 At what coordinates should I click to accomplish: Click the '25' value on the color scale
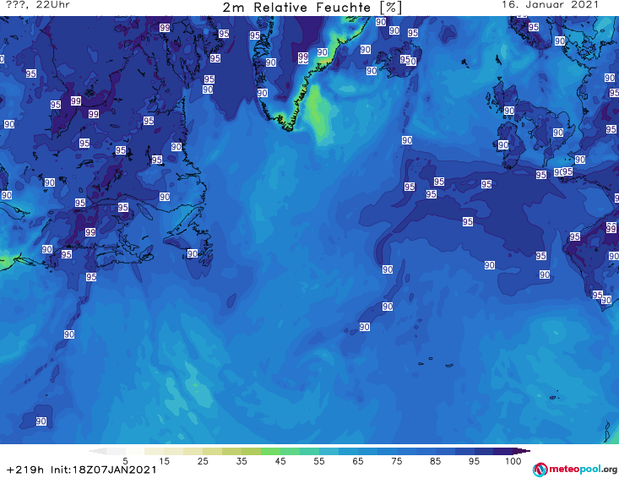click(x=203, y=461)
